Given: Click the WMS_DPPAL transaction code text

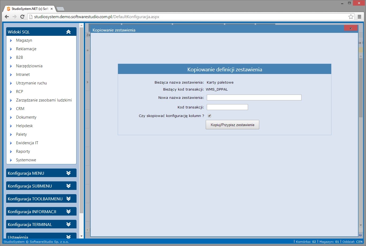Looking at the screenshot, I should (217, 89).
